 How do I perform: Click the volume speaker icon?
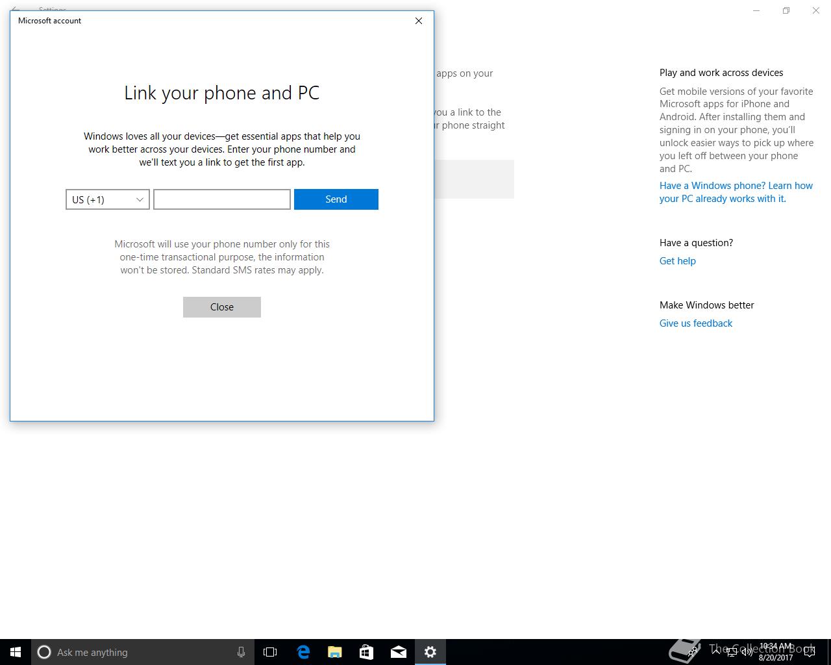click(747, 652)
